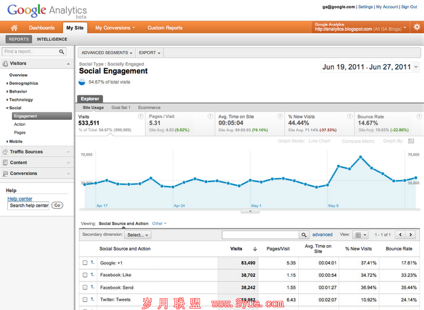The image size is (424, 310).
Task: Click the Home icon in orange navigation bar
Action: click(14, 28)
